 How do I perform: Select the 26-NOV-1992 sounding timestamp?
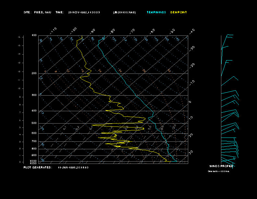tap(84, 12)
